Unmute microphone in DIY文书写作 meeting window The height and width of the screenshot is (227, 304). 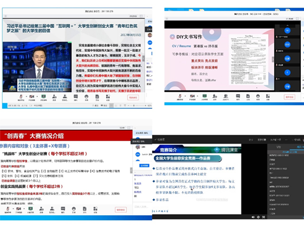(180, 96)
